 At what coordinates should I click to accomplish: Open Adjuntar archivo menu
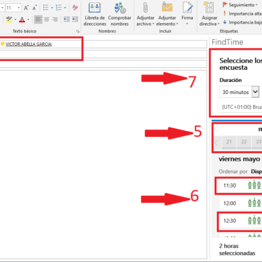146,14
